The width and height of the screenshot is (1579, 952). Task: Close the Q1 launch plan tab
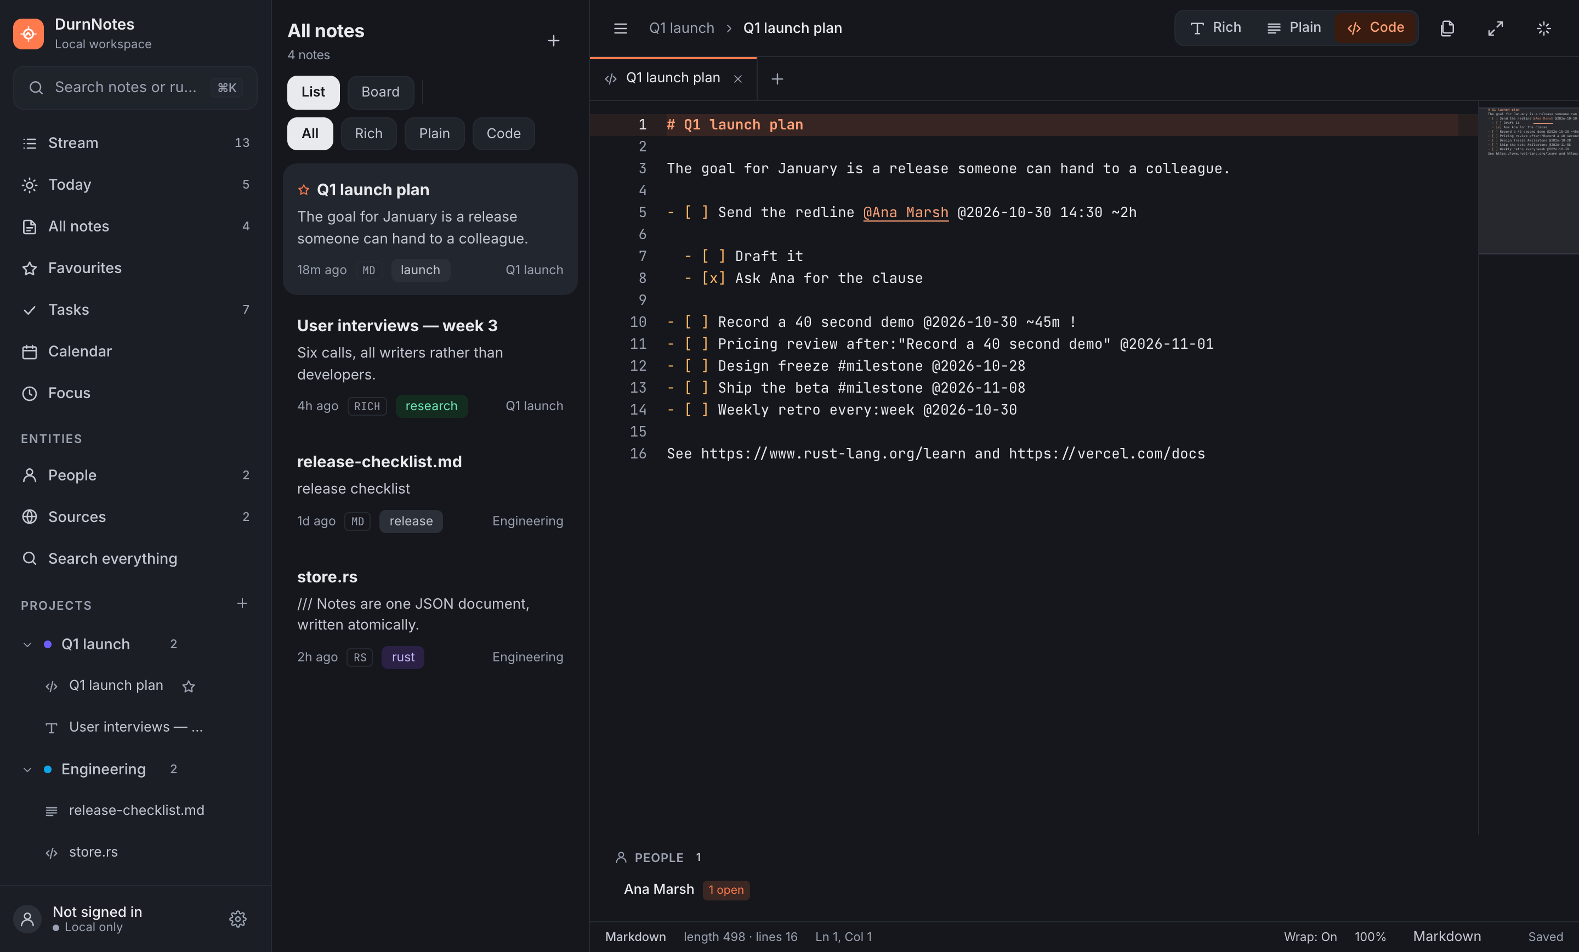click(x=738, y=78)
